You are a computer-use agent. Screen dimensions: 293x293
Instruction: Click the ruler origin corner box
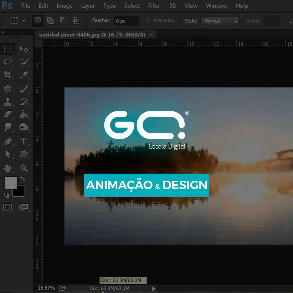pos(39,43)
